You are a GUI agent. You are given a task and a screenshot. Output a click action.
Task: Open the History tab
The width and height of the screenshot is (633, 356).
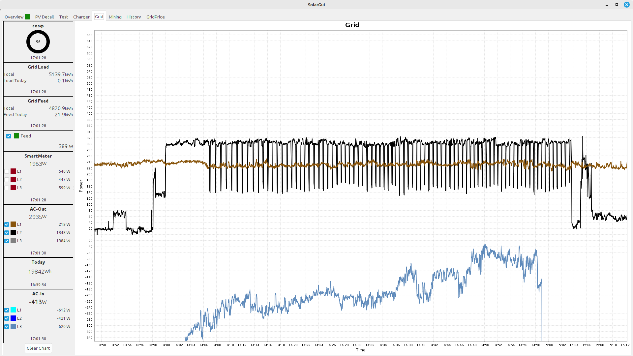pos(134,17)
